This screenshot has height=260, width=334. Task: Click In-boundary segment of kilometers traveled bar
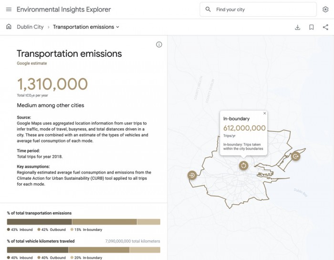click(145, 250)
